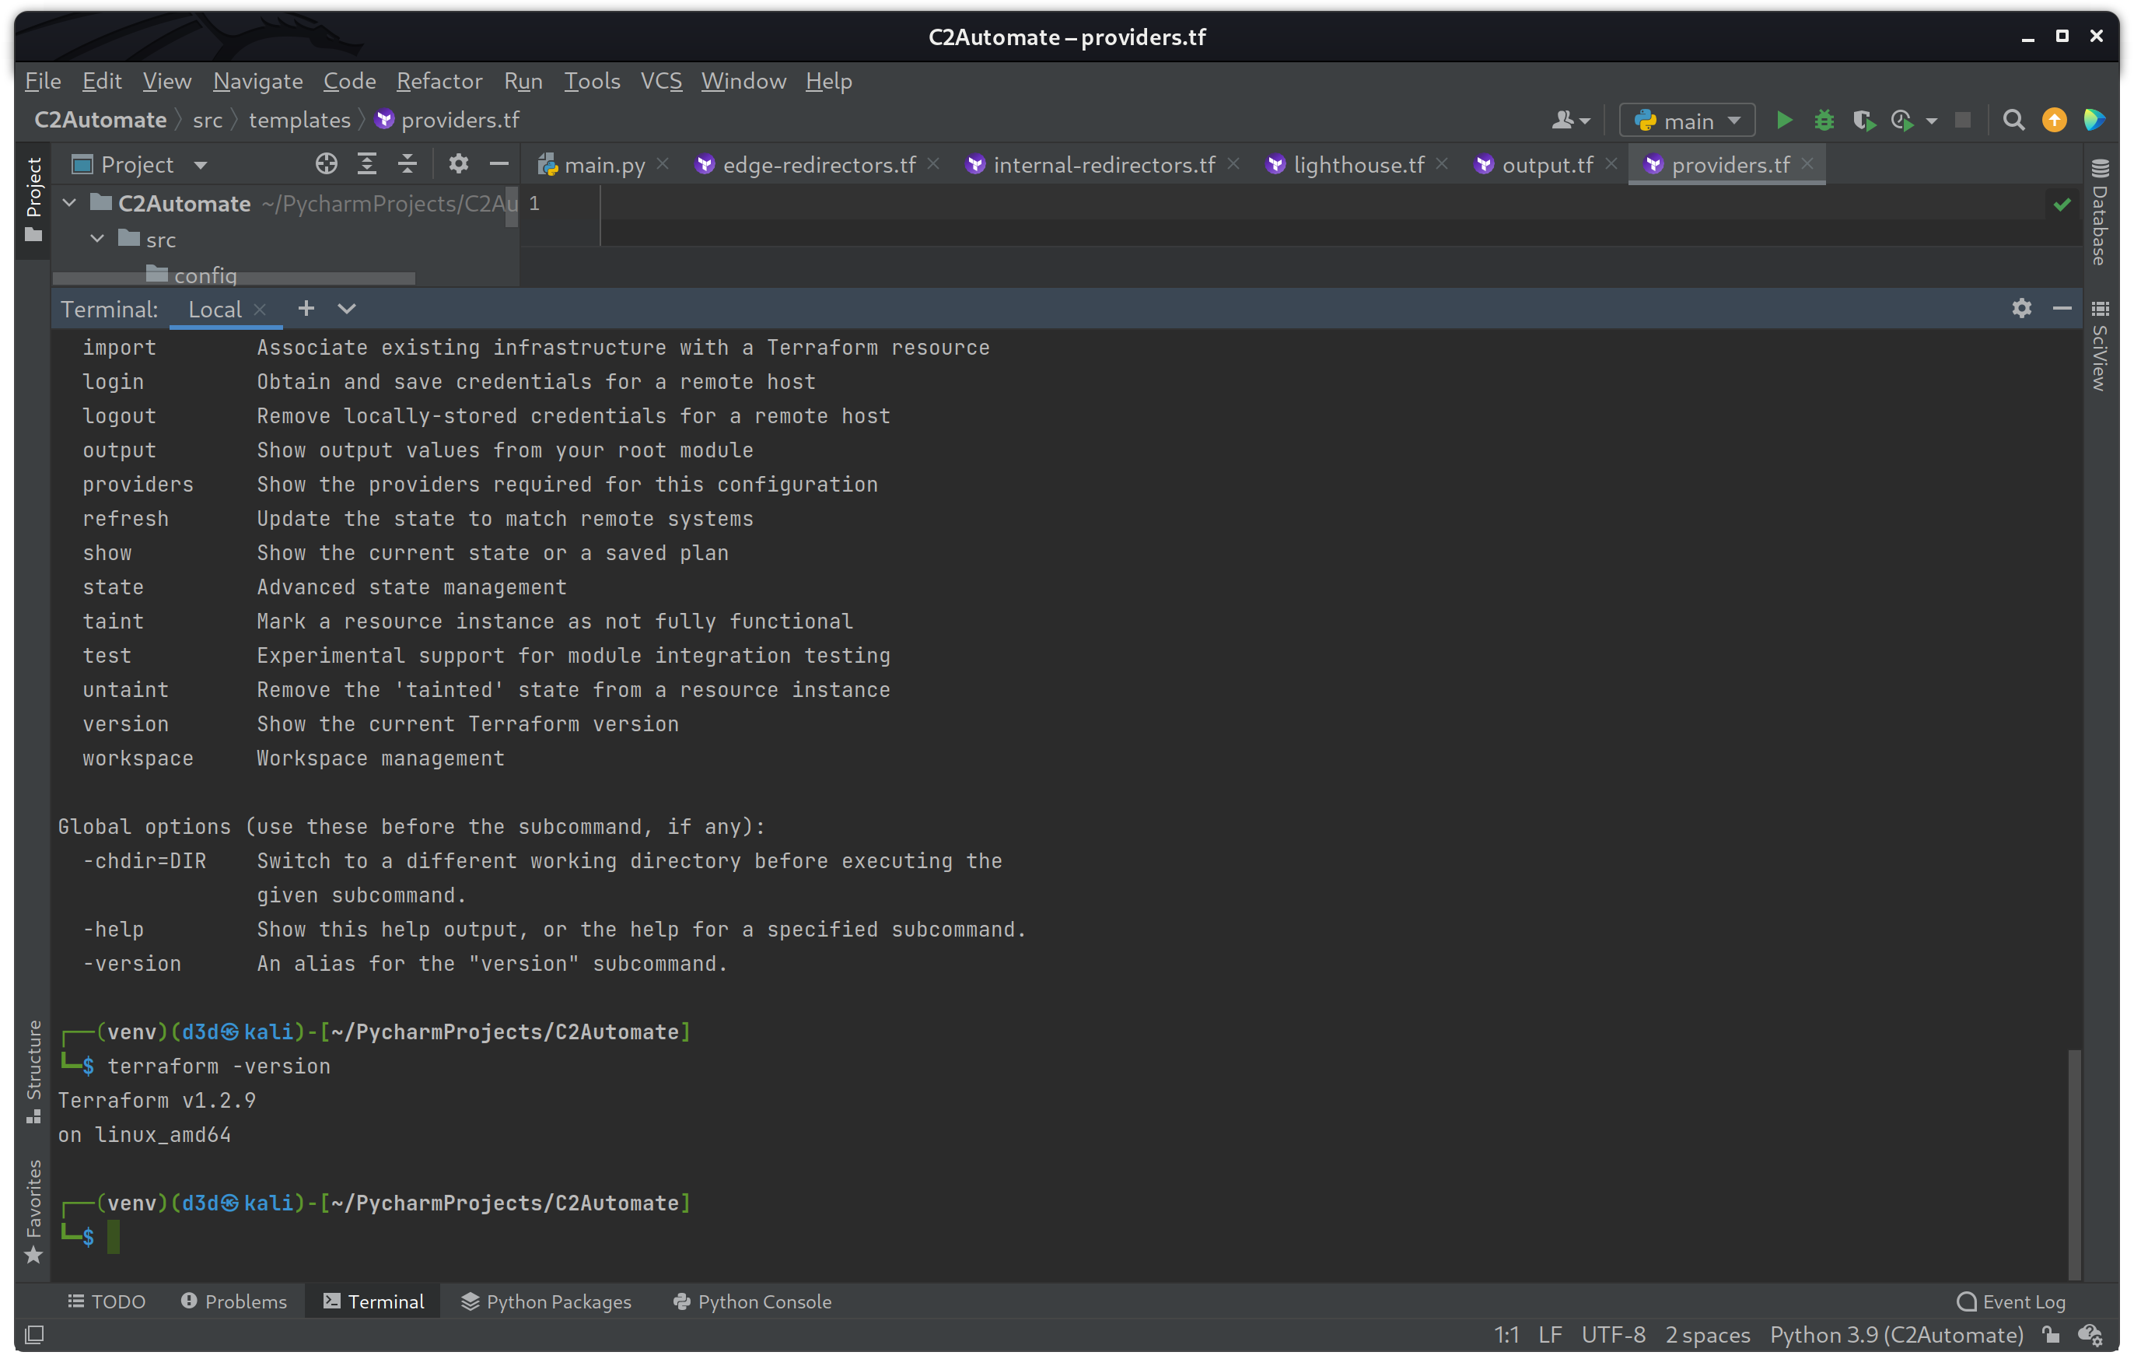This screenshot has width=2134, height=1366.
Task: Collapse the src folder in the Project tree
Action: point(97,239)
